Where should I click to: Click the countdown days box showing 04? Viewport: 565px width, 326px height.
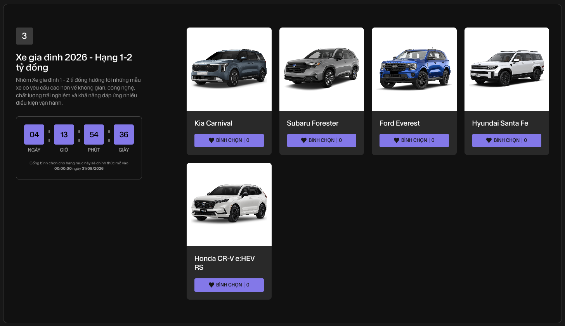[x=34, y=135]
